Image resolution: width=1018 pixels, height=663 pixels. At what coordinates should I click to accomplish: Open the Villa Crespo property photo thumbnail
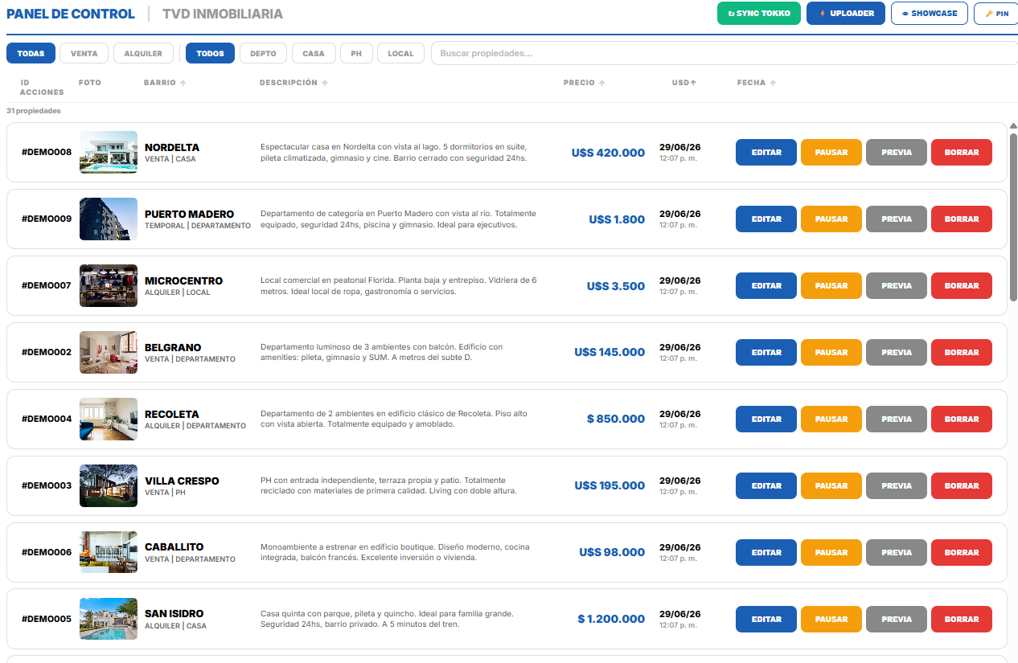pos(109,485)
